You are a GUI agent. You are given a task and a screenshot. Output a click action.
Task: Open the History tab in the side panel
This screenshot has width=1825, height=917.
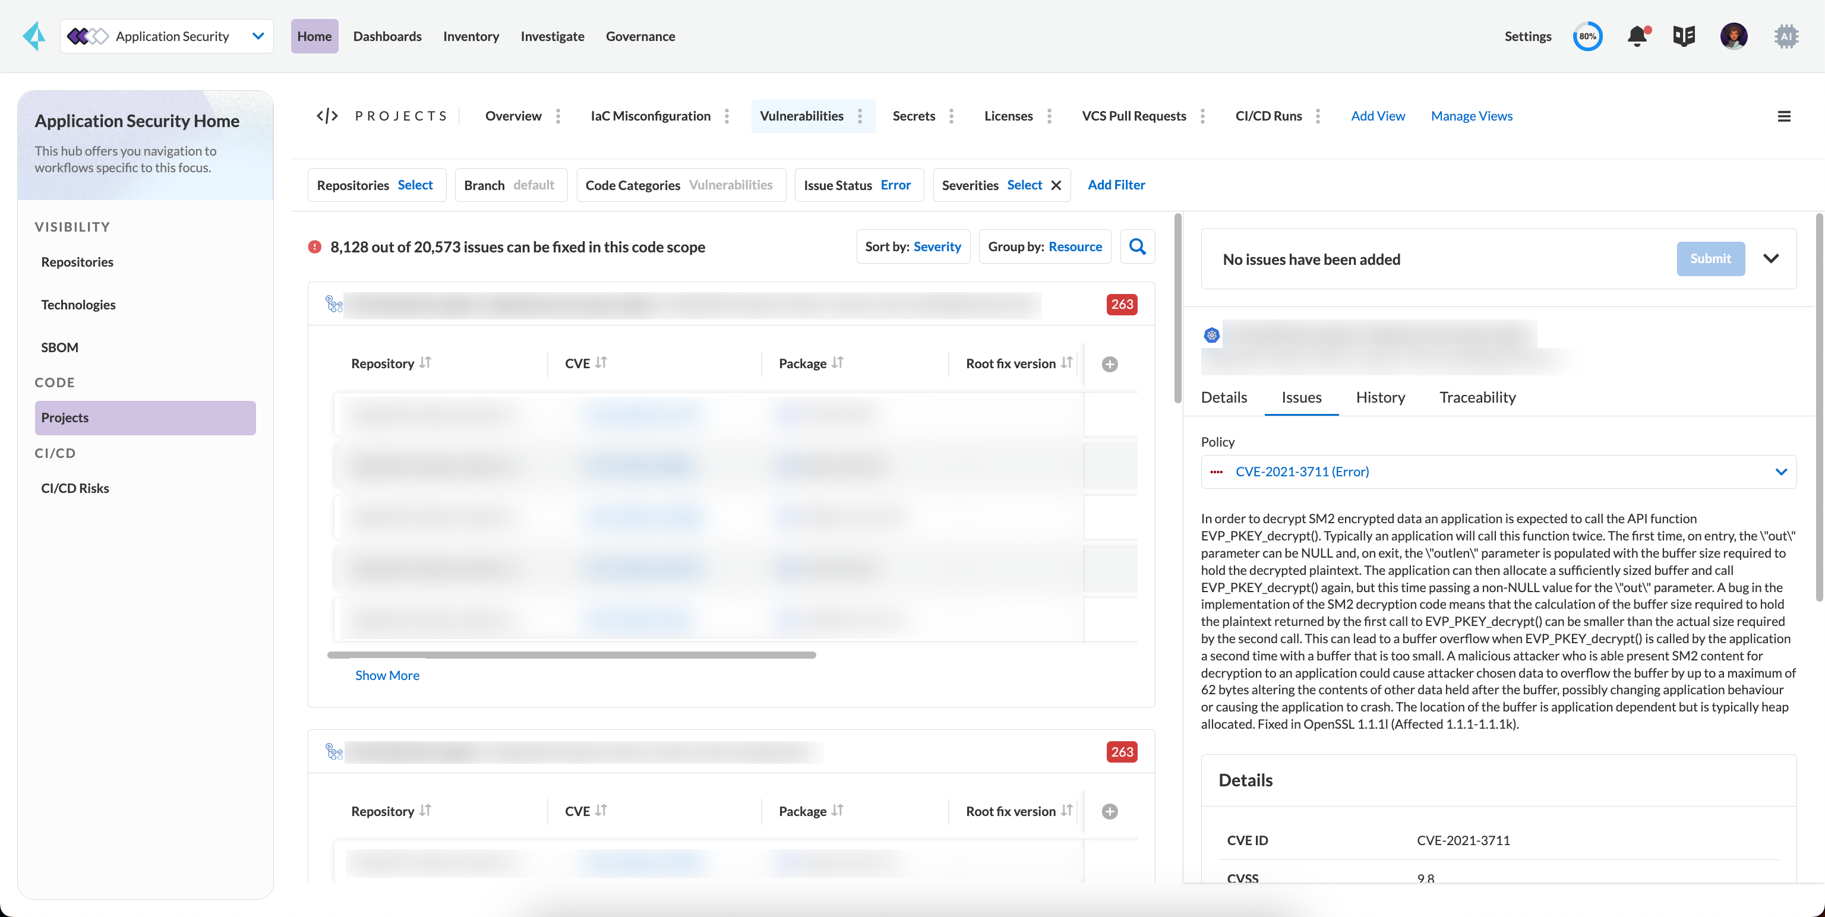click(1381, 397)
